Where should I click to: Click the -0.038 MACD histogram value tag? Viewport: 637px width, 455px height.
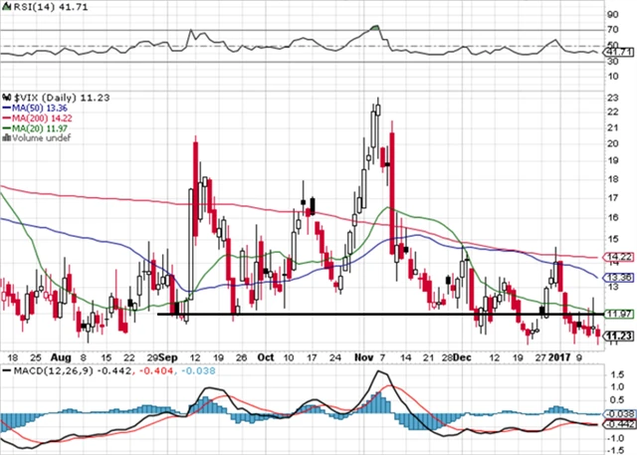point(619,412)
